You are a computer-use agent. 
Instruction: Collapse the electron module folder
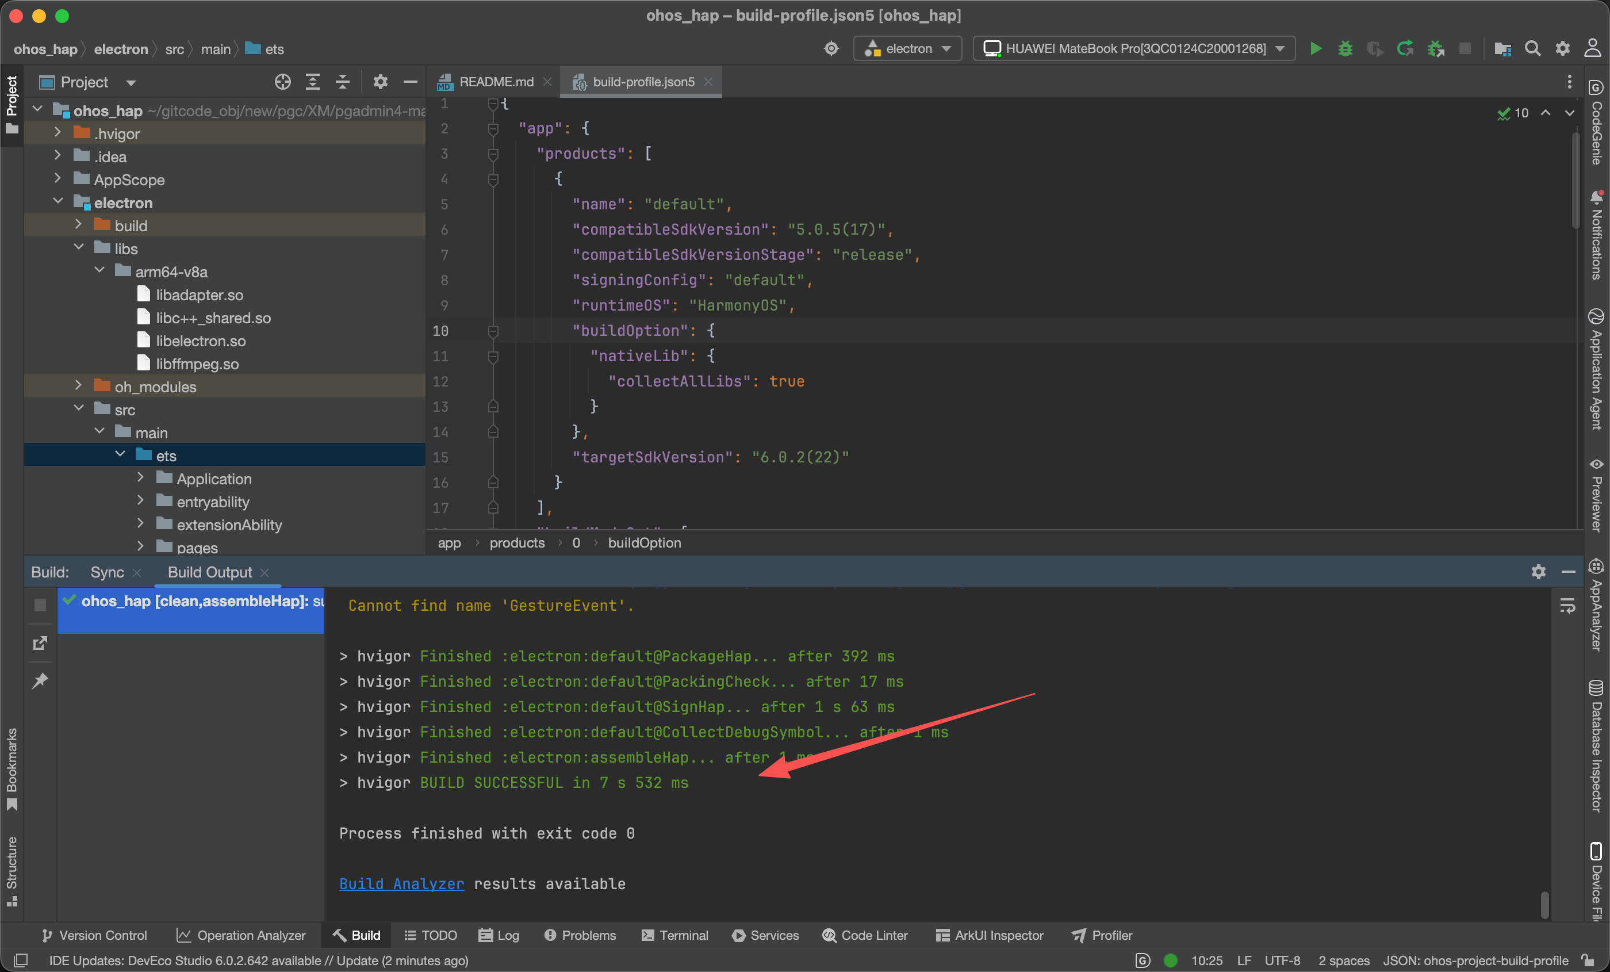(x=57, y=201)
